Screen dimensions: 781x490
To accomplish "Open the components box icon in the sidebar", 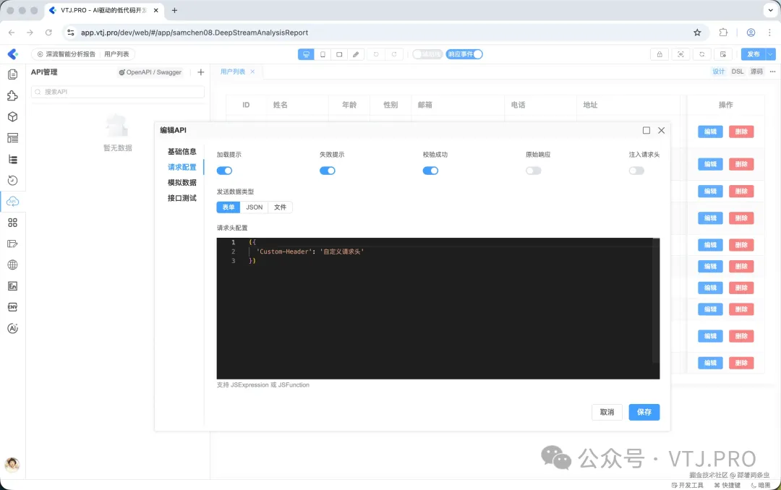I will click(12, 116).
